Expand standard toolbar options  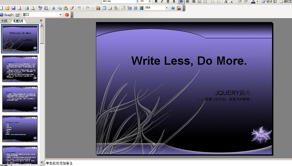pyautogui.click(x=184, y=9)
